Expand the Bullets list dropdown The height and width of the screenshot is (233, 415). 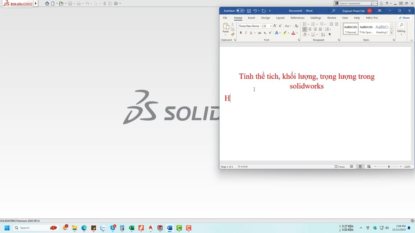[308, 24]
